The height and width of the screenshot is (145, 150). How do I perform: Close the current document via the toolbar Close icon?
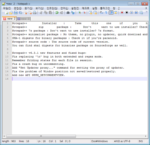(25, 13)
